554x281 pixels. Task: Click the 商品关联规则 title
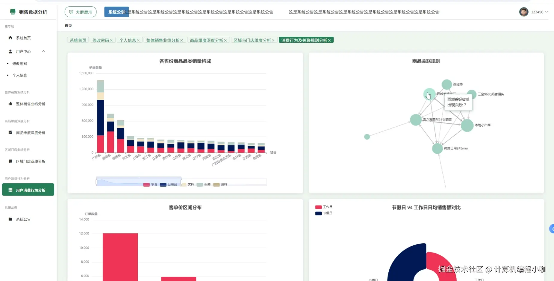click(x=426, y=61)
